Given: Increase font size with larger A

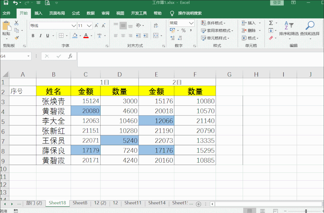Looking at the screenshot, I should point(97,25).
